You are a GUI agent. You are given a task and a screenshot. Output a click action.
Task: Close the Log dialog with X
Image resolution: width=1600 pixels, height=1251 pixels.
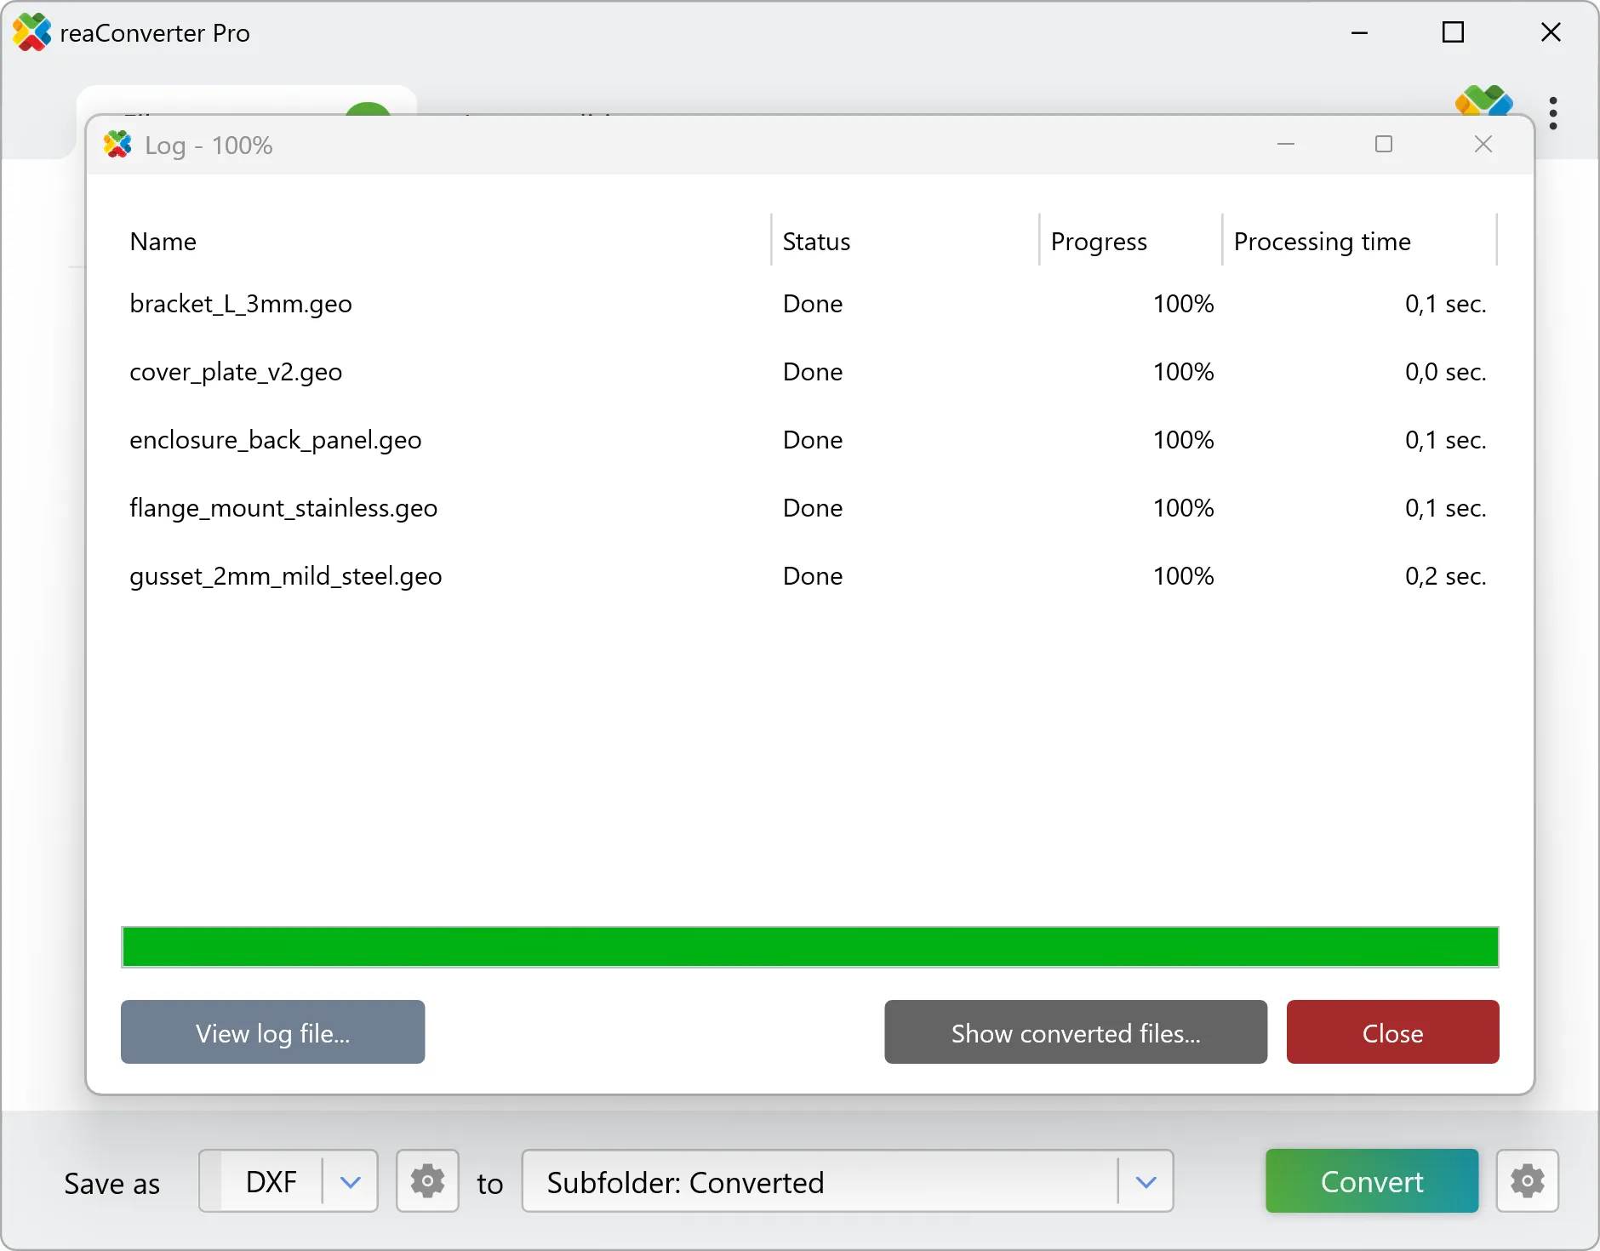[x=1483, y=145]
